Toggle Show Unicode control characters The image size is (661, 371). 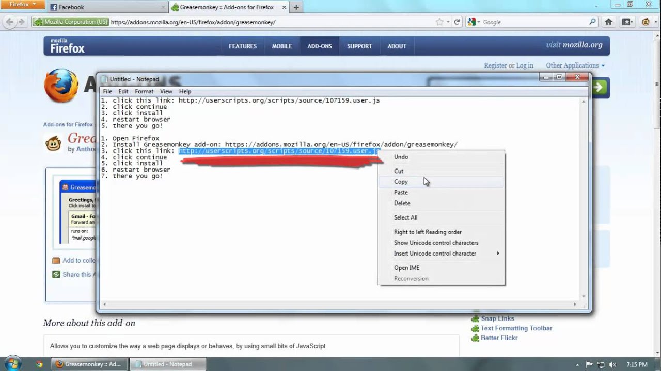click(442, 243)
